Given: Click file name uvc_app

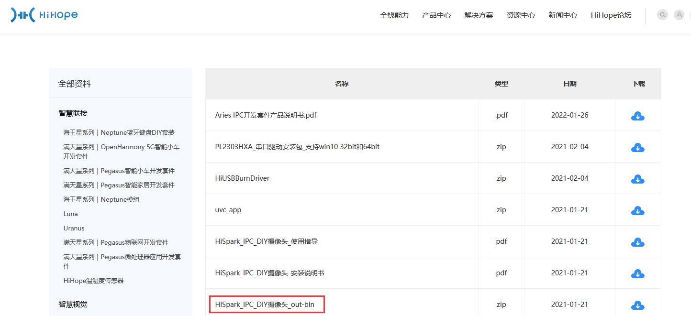Looking at the screenshot, I should 228,210.
